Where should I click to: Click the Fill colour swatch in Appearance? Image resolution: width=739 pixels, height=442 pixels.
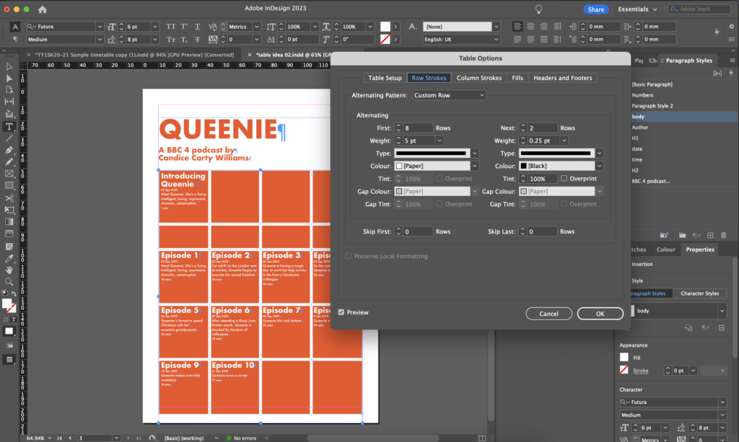coord(624,358)
